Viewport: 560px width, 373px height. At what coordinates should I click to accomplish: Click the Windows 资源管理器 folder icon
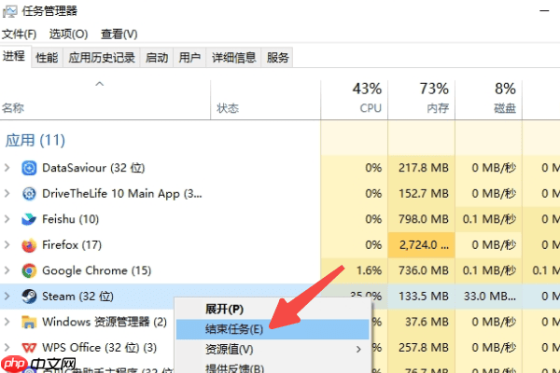29,322
